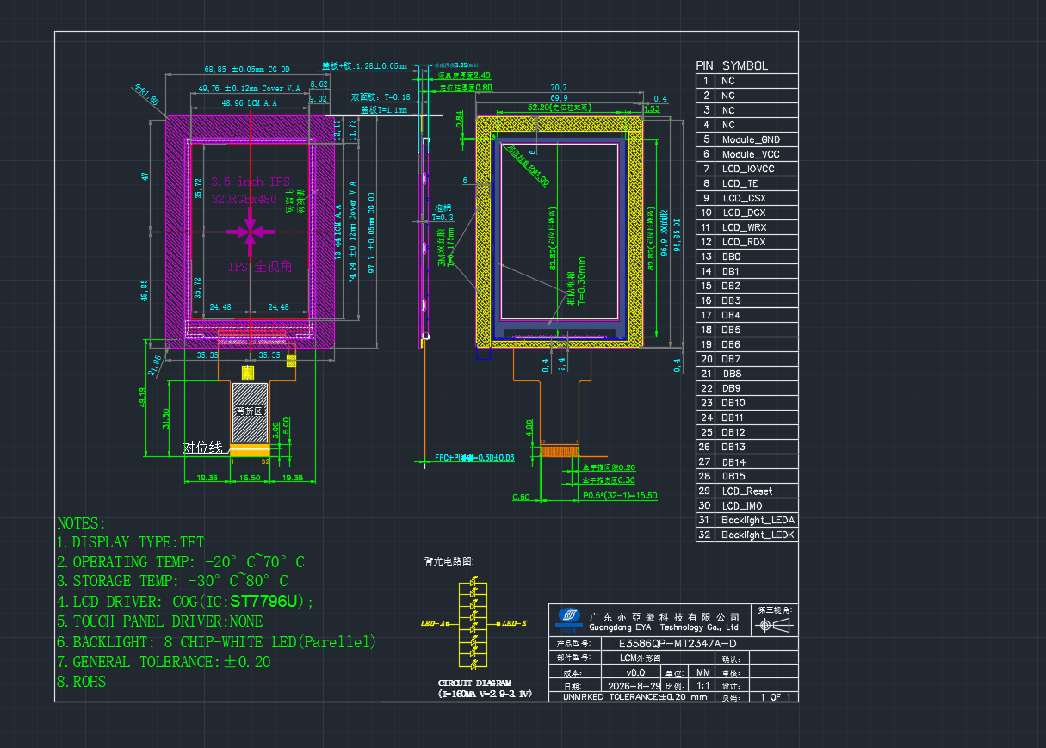Click the Backlight_LEDK symbol cell
1046x748 pixels.
758,535
